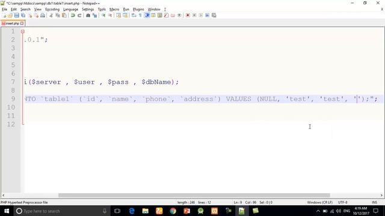Screen dimensions: 385x216
Task: Click in the 'Type here to search' box
Action: point(61,211)
